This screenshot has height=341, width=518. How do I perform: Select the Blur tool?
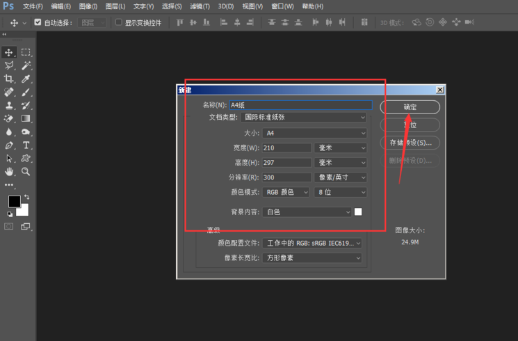coord(9,132)
